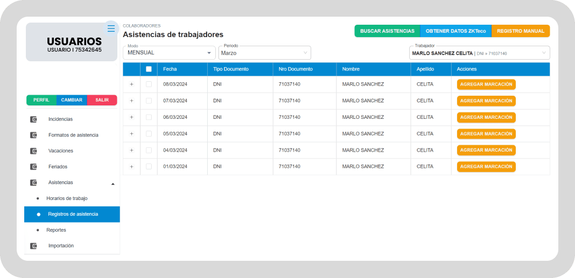This screenshot has width=575, height=278.
Task: Check the row for 05/03/2024
Action: click(149, 134)
